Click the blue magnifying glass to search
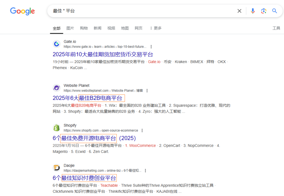This screenshot has width=284, height=196. pos(275,11)
